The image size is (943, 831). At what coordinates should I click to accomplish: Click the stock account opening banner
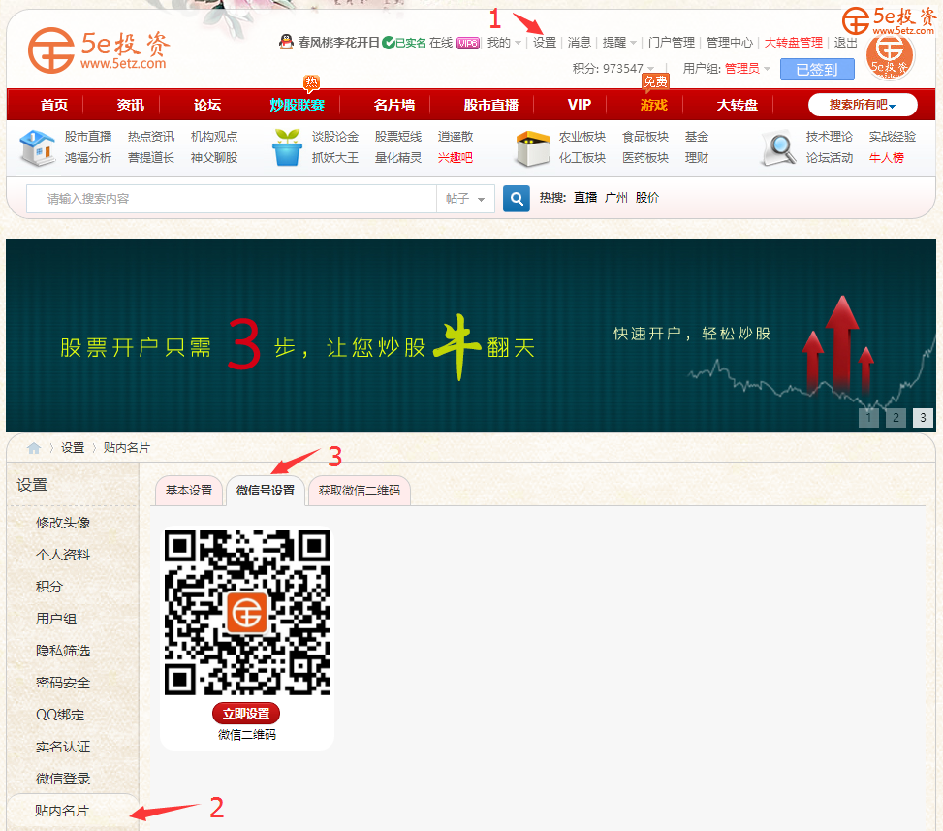[x=471, y=336]
